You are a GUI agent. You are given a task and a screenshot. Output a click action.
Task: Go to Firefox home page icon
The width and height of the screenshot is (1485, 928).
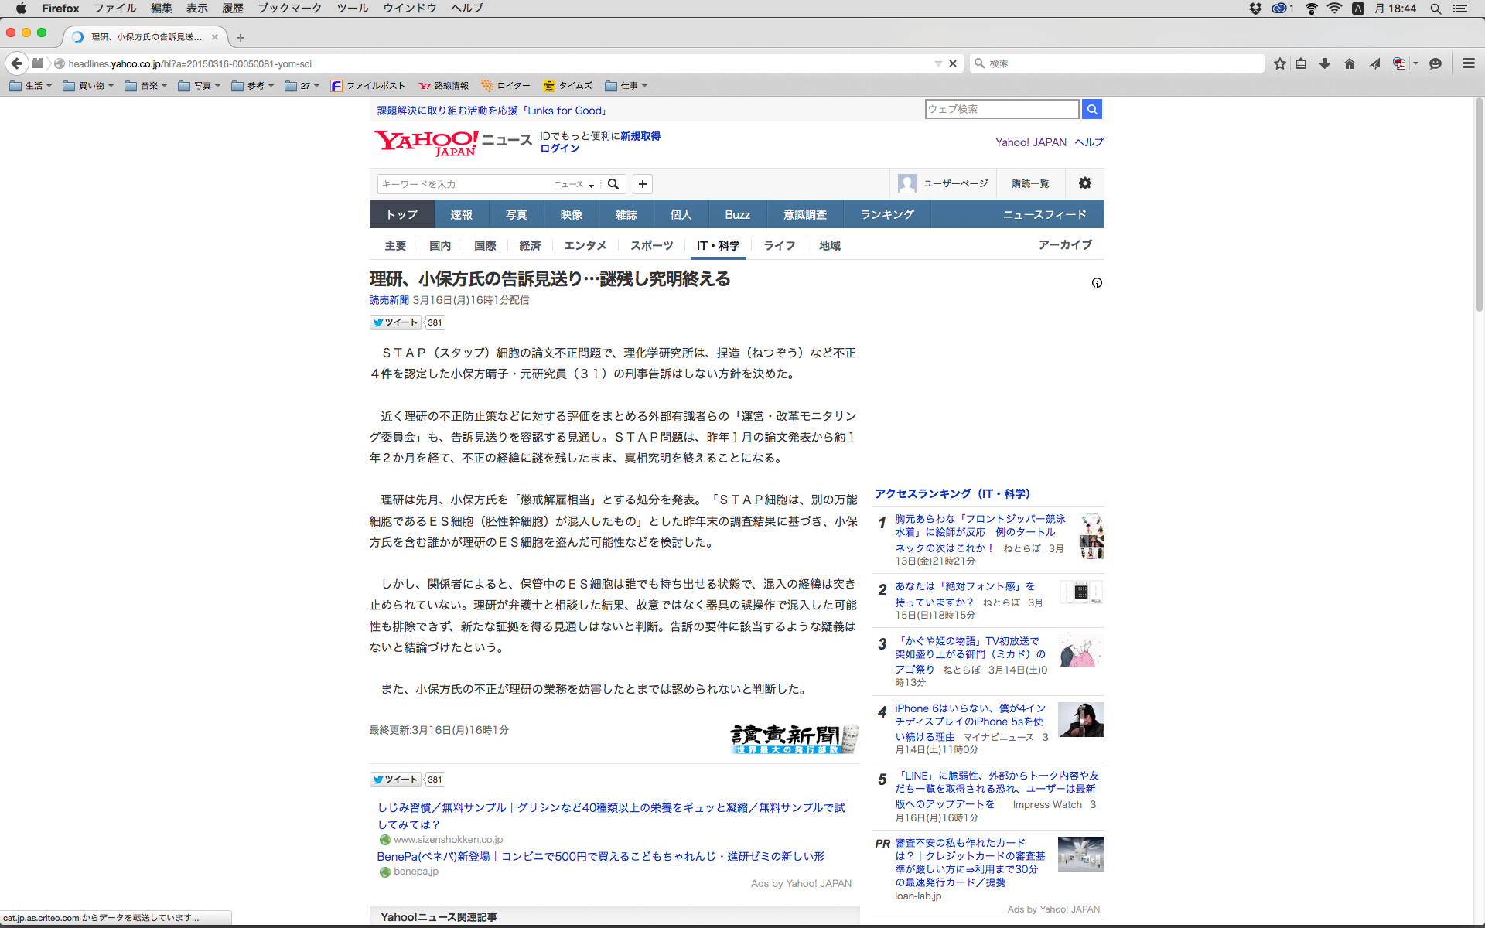coord(1350,63)
